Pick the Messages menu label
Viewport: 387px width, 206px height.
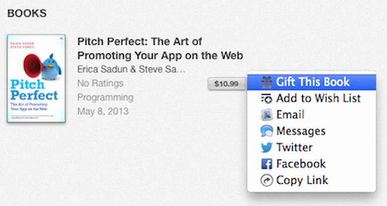tap(301, 131)
